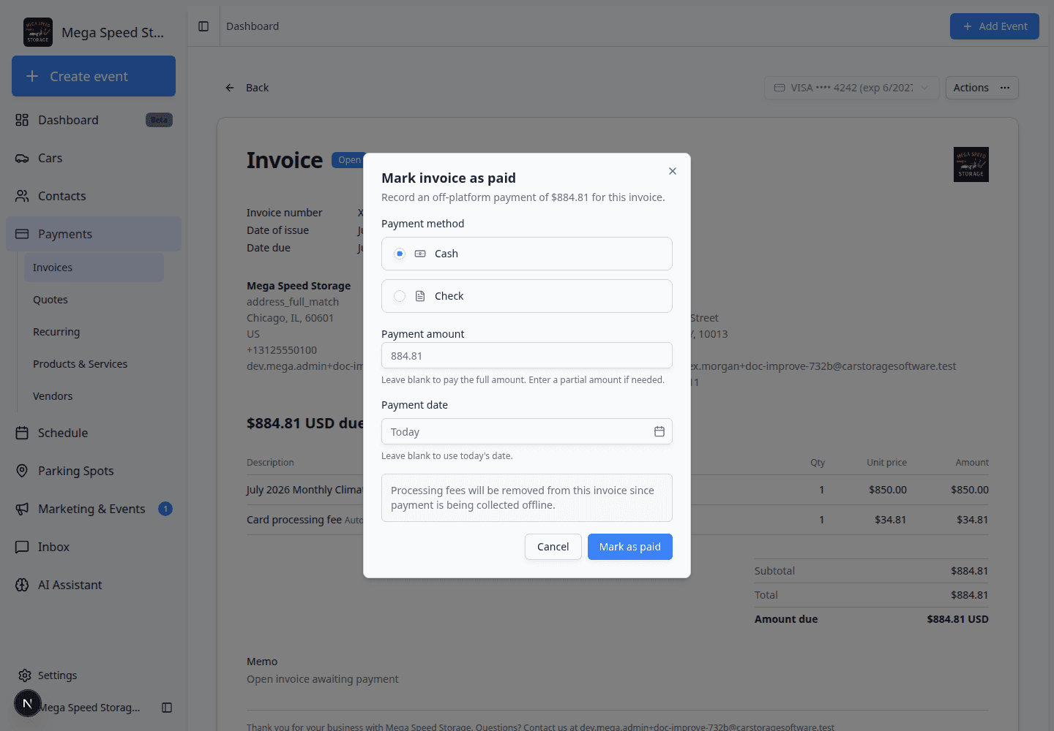The image size is (1054, 731).
Task: Click the invoice logo thumbnail
Action: (971, 164)
